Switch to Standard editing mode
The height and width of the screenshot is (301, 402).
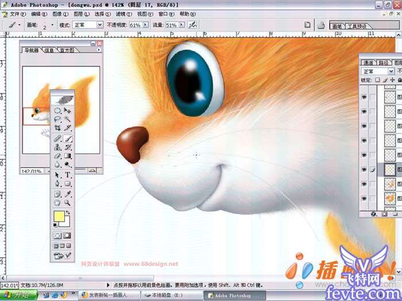[x=57, y=236]
